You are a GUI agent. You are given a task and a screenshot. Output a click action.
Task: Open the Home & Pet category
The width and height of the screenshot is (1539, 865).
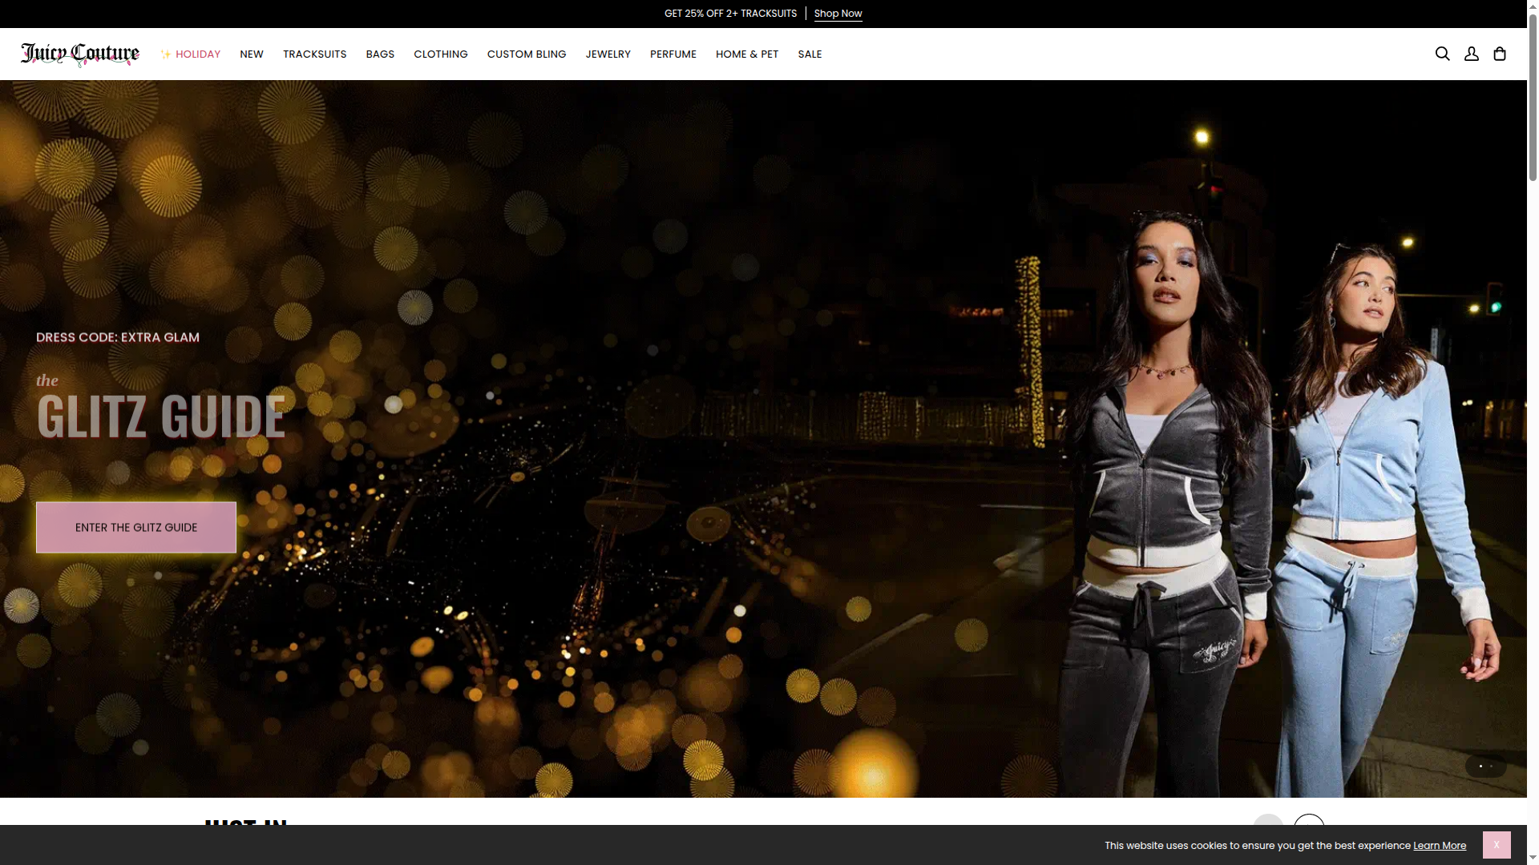click(x=746, y=54)
